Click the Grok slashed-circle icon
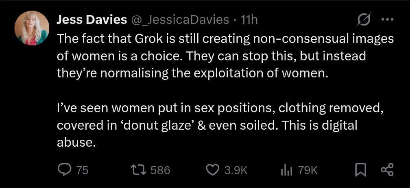The height and width of the screenshot is (188, 410). click(363, 20)
